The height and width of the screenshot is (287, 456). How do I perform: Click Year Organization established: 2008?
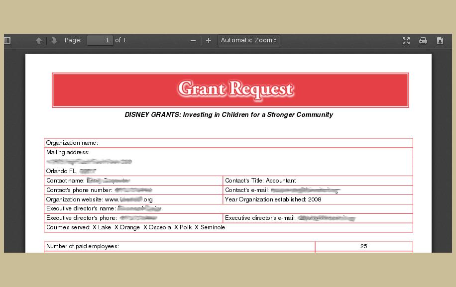(273, 199)
